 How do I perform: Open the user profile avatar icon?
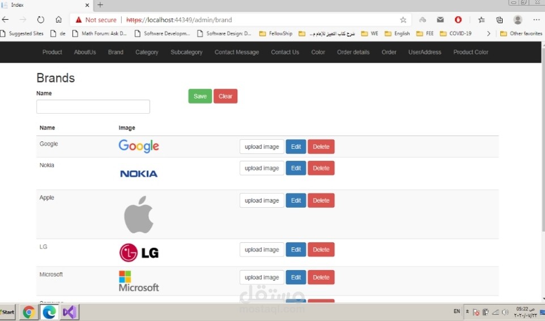click(x=518, y=20)
